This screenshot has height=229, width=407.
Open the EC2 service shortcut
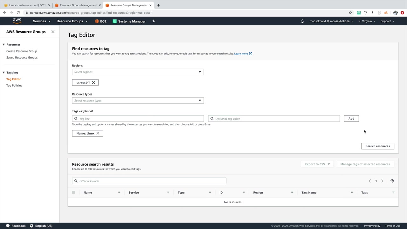point(101,21)
